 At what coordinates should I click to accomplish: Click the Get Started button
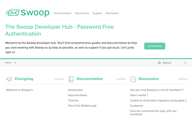pos(155,46)
